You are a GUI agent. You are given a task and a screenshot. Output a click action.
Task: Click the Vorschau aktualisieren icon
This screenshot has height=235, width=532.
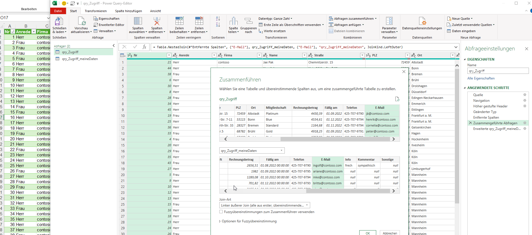click(x=81, y=21)
